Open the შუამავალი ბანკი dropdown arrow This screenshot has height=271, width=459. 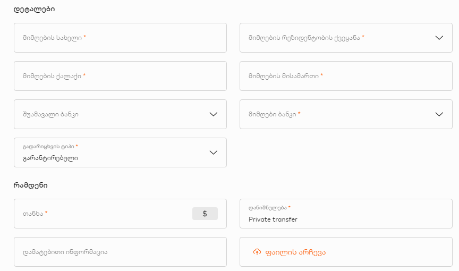(214, 114)
